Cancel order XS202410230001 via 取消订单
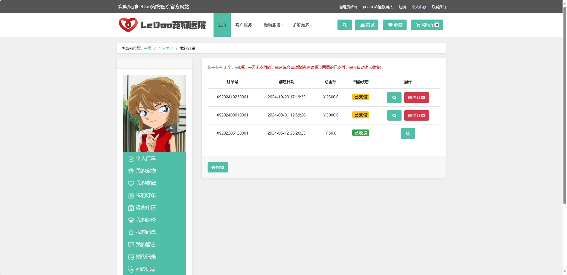567x275 pixels. click(416, 97)
